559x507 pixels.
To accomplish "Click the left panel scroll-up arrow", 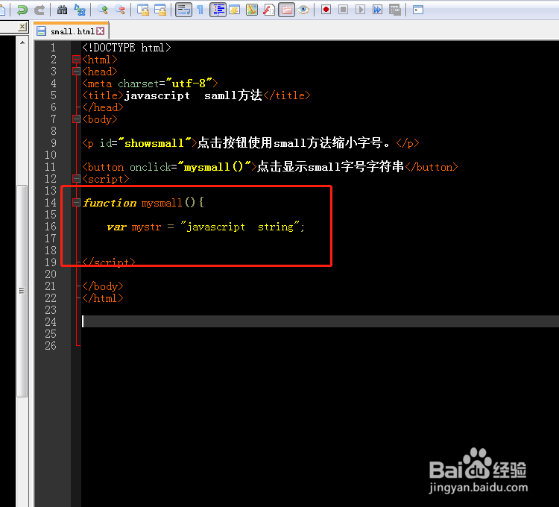I will (x=22, y=42).
